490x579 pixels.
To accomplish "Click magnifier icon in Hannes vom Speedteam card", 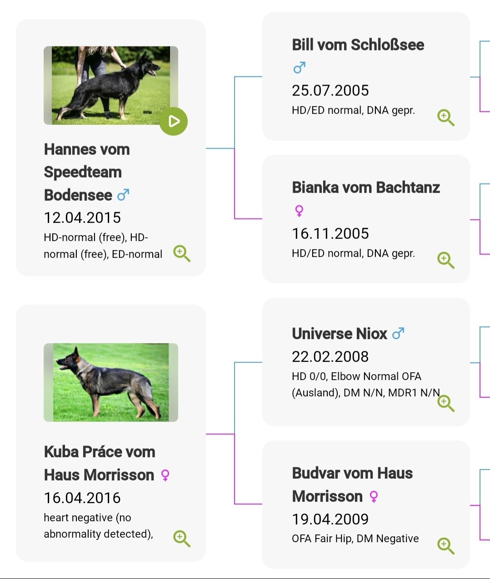I will click(x=181, y=253).
